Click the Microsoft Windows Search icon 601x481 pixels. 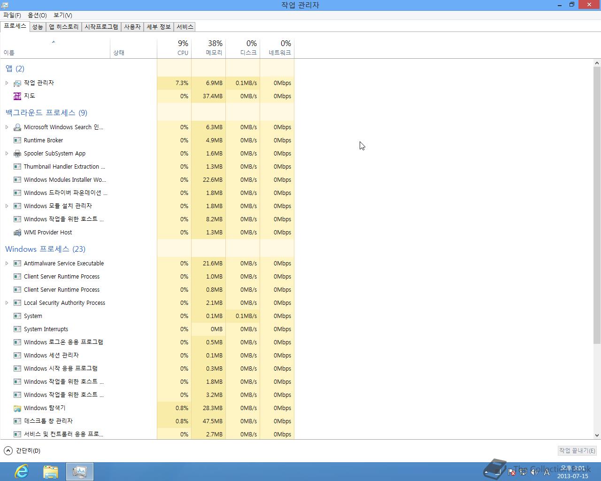(x=17, y=127)
